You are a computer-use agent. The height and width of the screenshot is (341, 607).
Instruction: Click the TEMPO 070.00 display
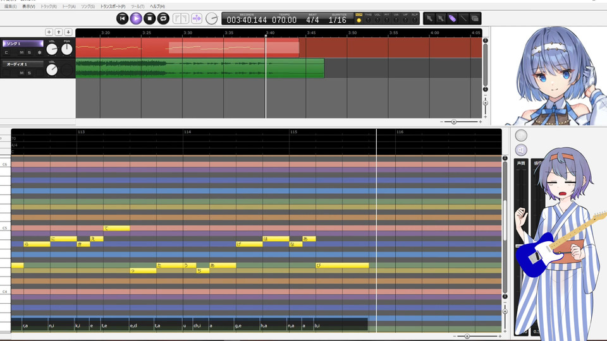(x=284, y=20)
